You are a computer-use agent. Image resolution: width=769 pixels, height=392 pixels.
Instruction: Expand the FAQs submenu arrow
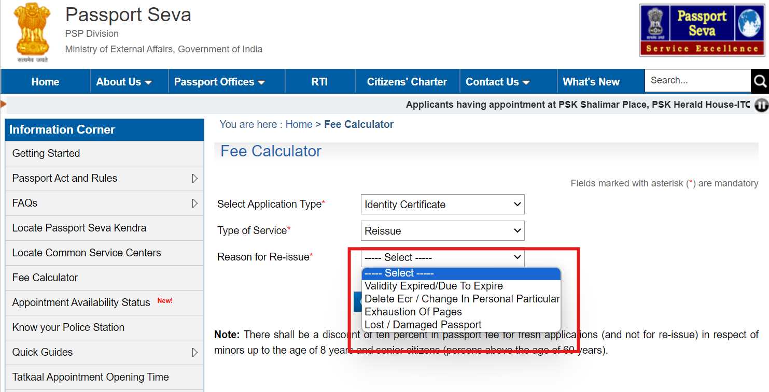(194, 203)
